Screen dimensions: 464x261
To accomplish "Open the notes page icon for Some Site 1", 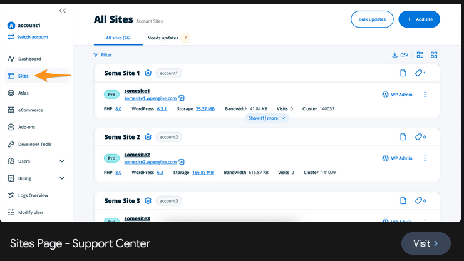I will (403, 73).
